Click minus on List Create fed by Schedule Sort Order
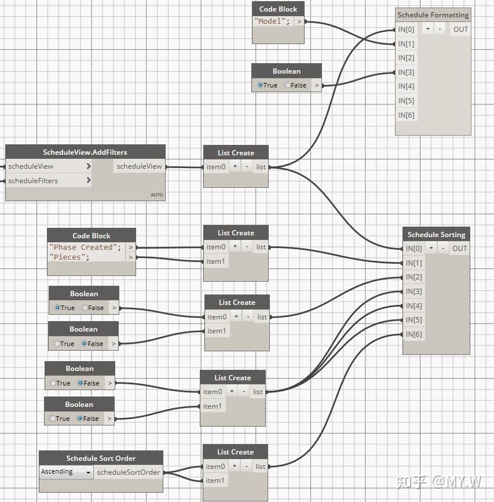494x502 pixels. [246, 466]
